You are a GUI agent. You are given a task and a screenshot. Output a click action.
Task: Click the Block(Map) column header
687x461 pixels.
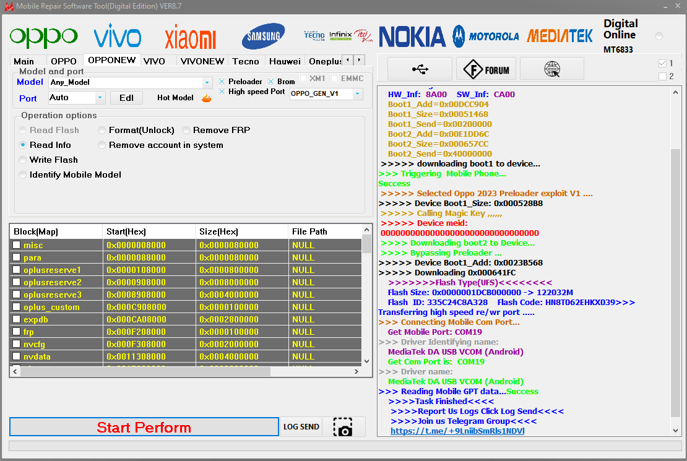click(x=56, y=231)
